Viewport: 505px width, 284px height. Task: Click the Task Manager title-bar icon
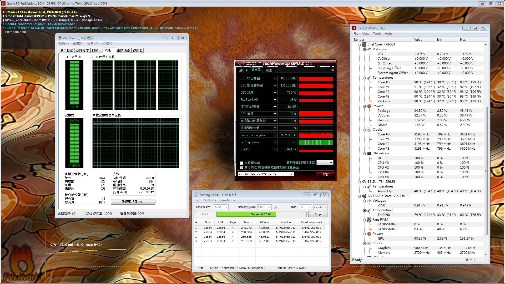click(60, 38)
